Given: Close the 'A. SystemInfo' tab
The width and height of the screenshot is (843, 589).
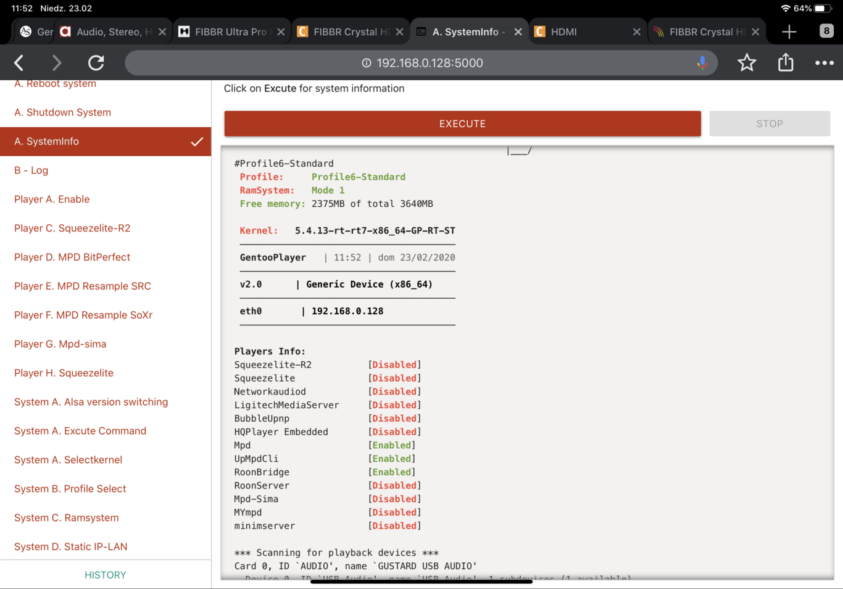Looking at the screenshot, I should (518, 31).
